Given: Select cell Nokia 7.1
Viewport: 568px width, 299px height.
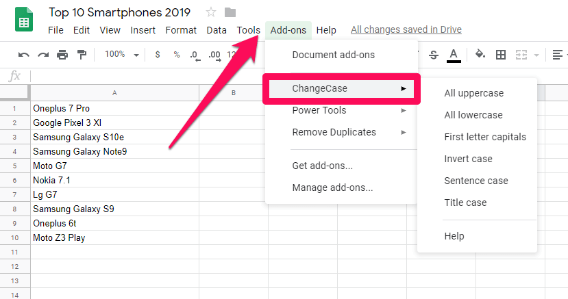Looking at the screenshot, I should point(114,180).
